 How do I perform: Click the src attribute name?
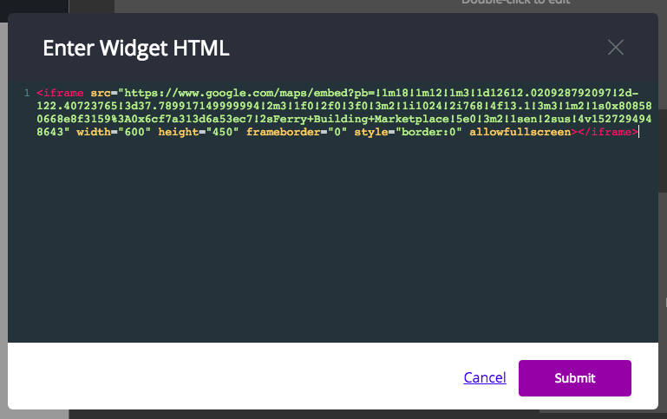pos(101,93)
